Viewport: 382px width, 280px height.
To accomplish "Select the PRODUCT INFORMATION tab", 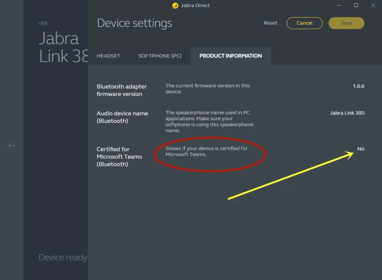I will point(230,56).
